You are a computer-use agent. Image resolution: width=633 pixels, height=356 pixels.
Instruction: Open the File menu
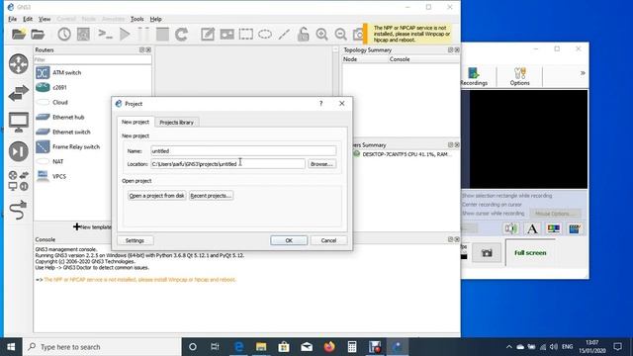12,19
